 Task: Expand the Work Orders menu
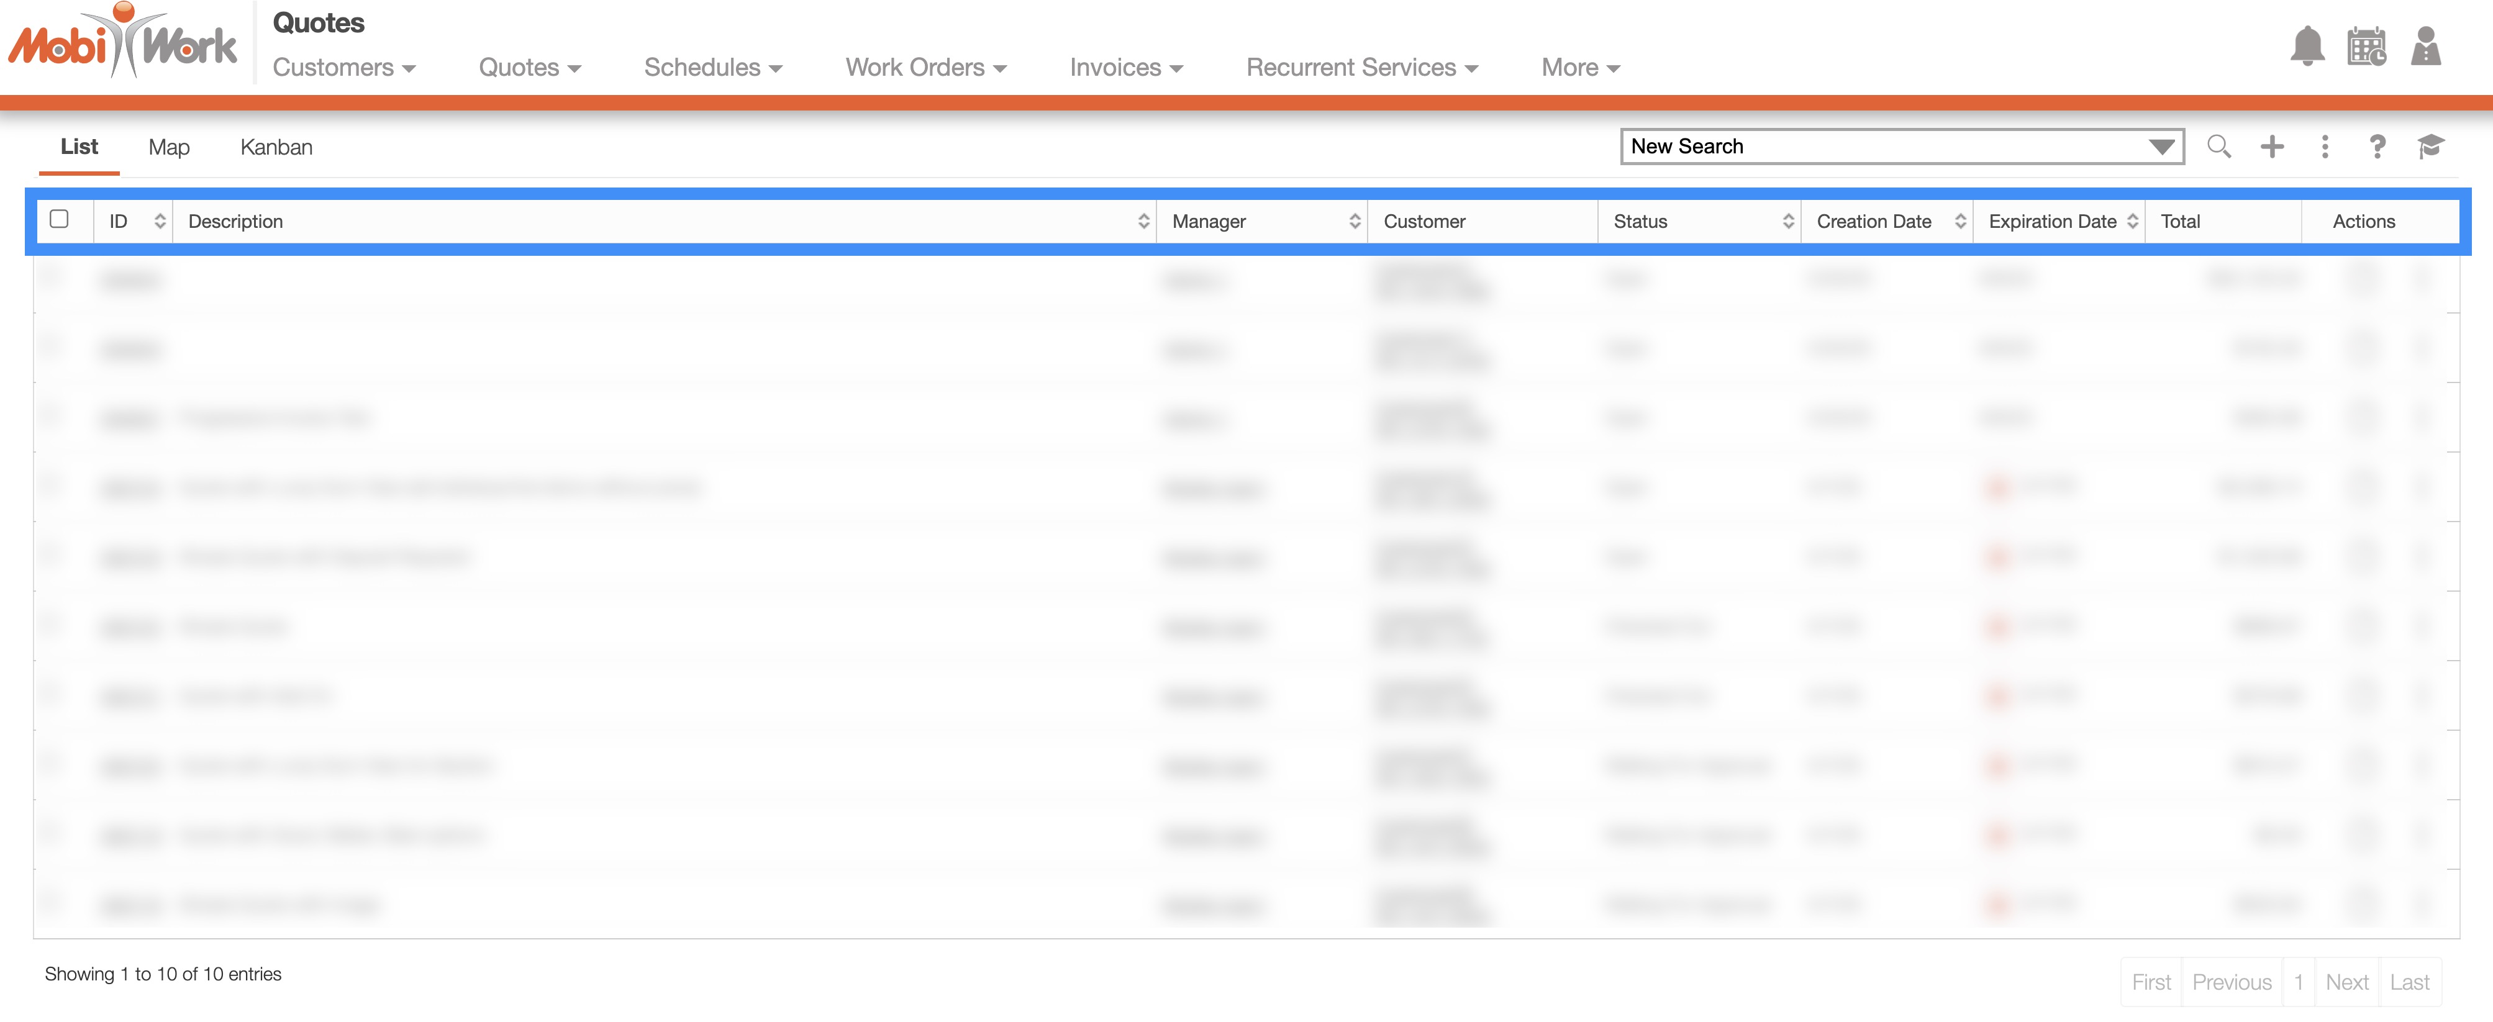pyautogui.click(x=925, y=68)
